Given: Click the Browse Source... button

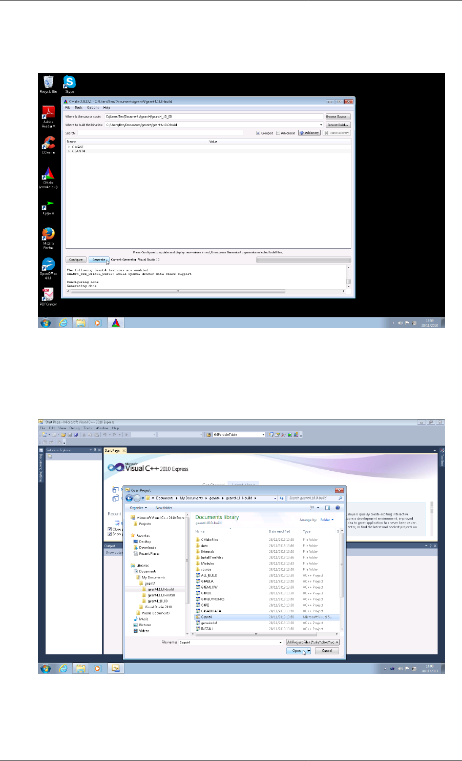Looking at the screenshot, I should (x=338, y=116).
